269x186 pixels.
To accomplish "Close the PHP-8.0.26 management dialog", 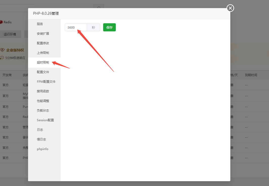I will pos(230,8).
